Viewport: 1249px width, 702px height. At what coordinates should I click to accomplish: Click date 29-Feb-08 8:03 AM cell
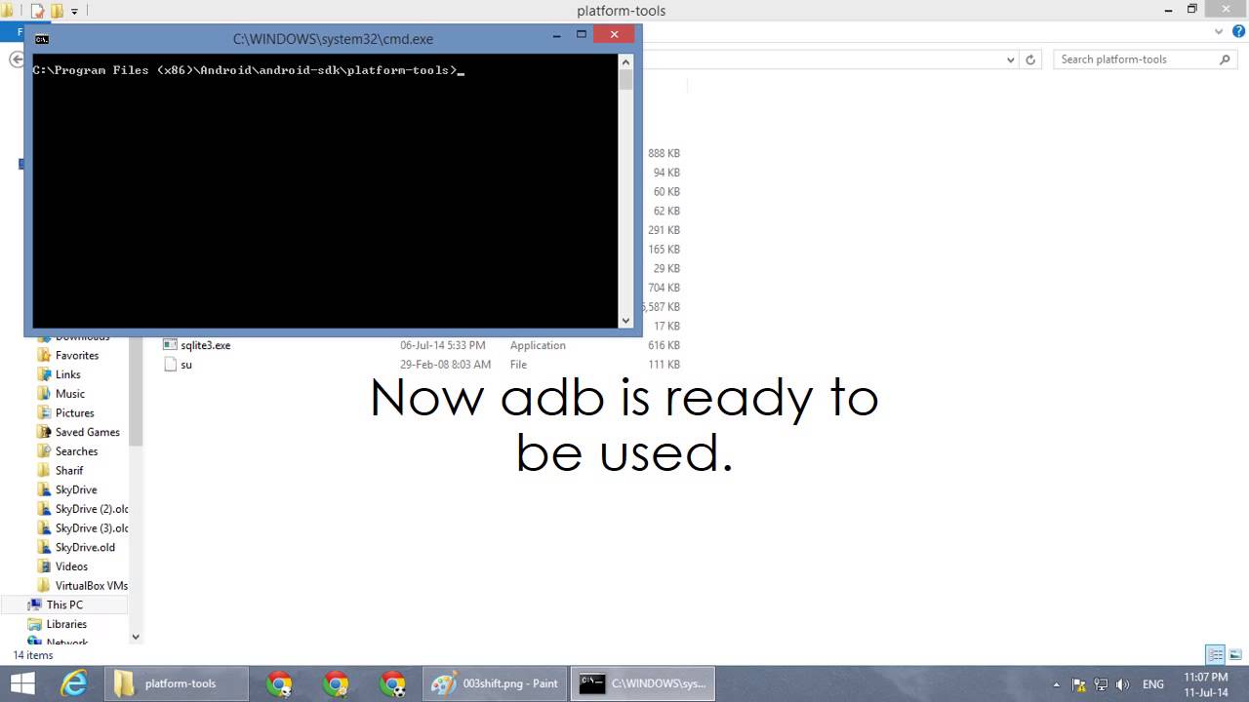(x=445, y=365)
